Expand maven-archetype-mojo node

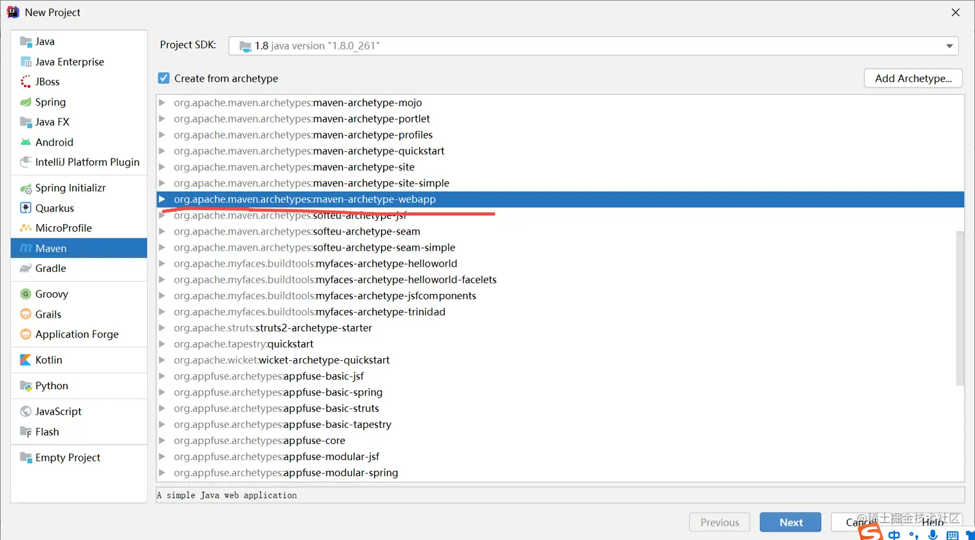[162, 102]
